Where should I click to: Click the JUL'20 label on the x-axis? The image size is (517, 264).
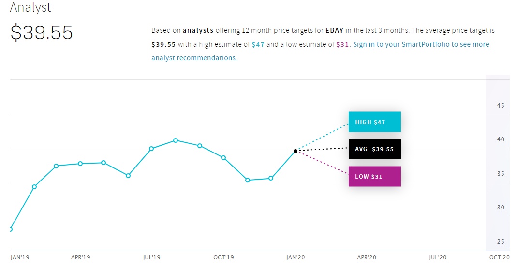click(x=438, y=258)
